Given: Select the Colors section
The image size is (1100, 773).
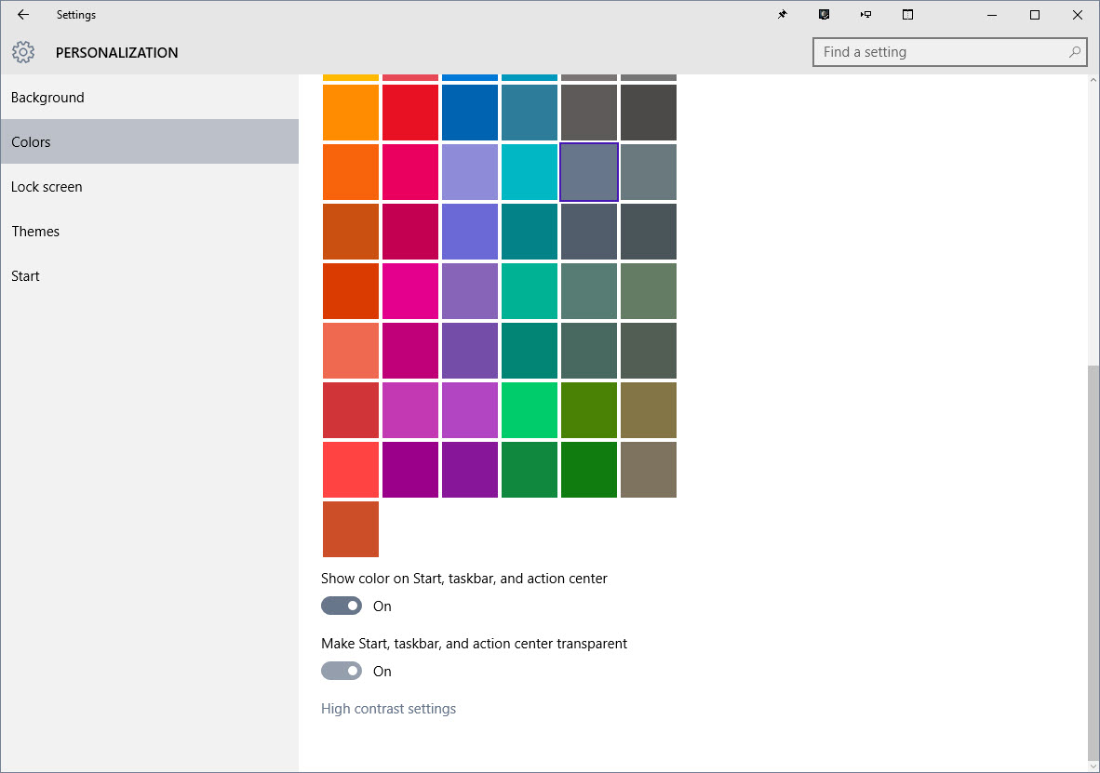Looking at the screenshot, I should [150, 141].
